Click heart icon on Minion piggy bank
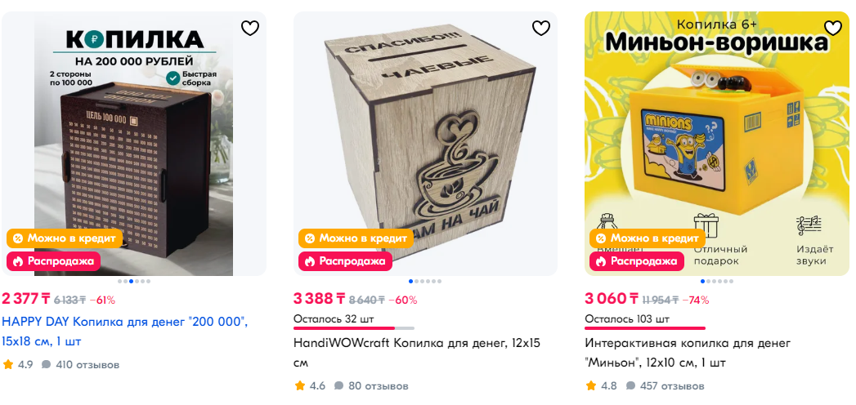Screen dimensions: 856x405 [x=833, y=28]
